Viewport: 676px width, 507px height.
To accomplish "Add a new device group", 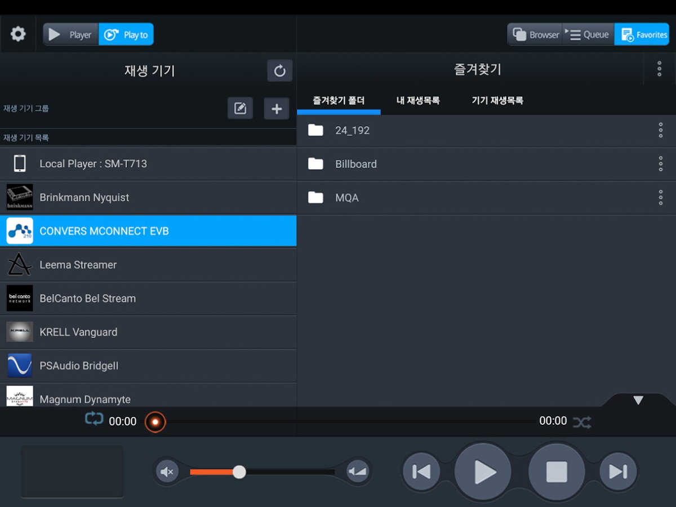I will tap(277, 108).
